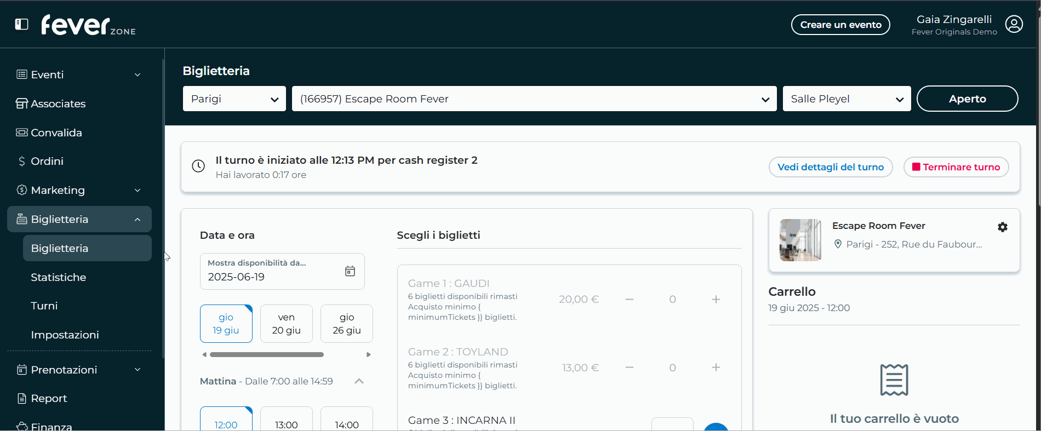Select date gio 26 giu

point(347,324)
